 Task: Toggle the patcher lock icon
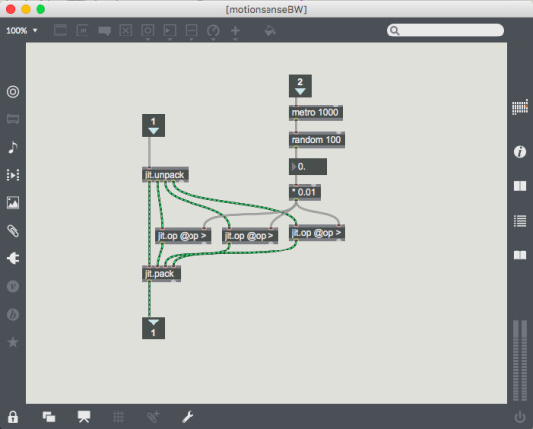13,417
